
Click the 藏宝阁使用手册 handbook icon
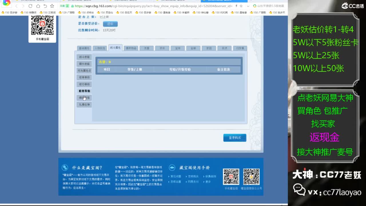tap(172, 167)
